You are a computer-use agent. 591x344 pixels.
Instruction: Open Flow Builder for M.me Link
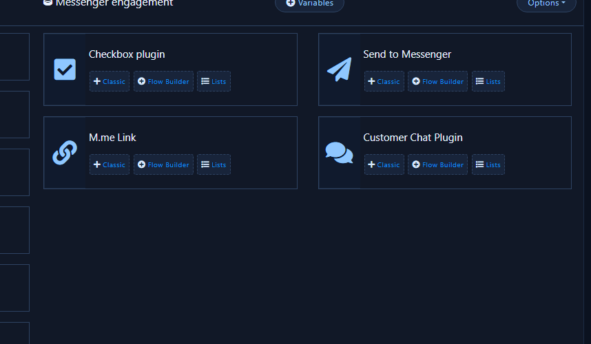point(163,164)
